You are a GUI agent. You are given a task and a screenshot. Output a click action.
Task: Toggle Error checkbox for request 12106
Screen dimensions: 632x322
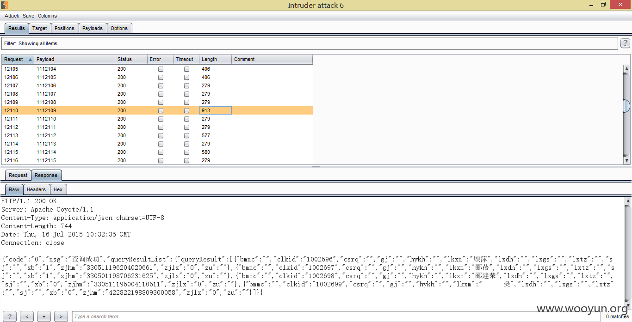click(161, 78)
